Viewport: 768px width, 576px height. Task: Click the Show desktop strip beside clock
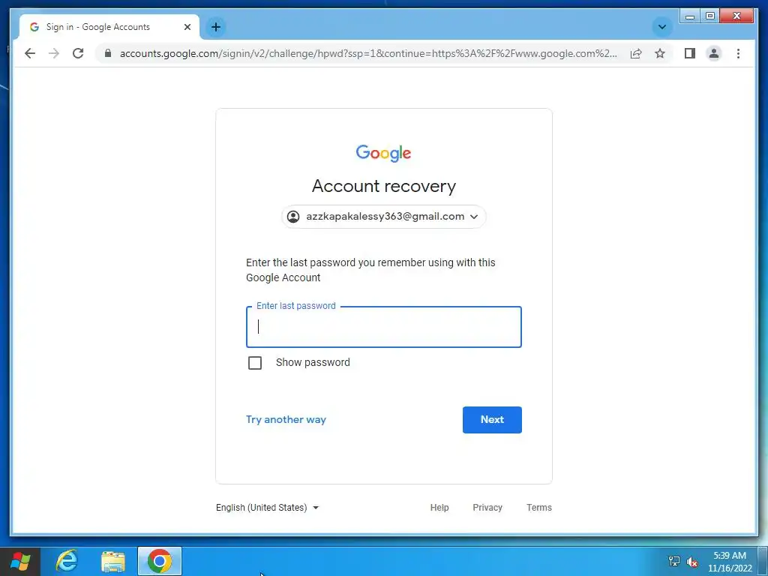tap(763, 561)
